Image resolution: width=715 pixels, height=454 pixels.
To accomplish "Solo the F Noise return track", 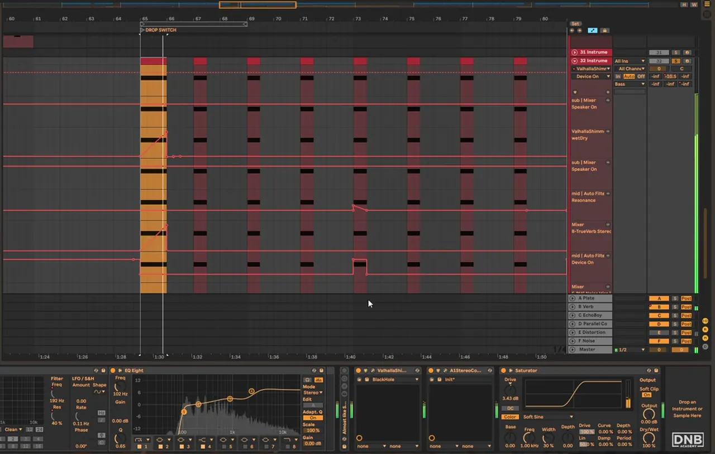I will coord(675,341).
